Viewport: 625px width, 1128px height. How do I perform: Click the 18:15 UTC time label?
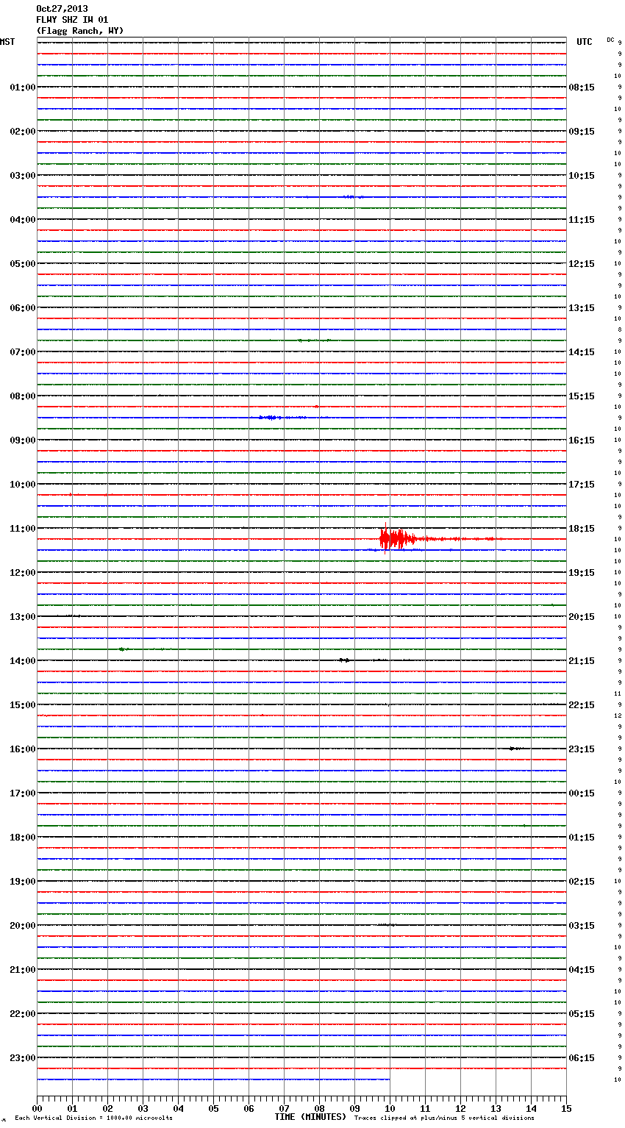582,529
